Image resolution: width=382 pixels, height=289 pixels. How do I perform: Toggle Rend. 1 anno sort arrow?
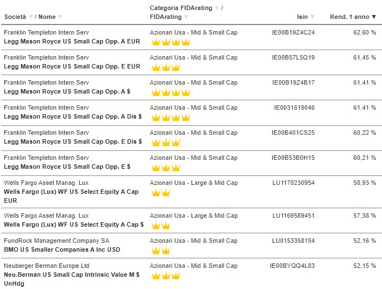pyautogui.click(x=374, y=17)
